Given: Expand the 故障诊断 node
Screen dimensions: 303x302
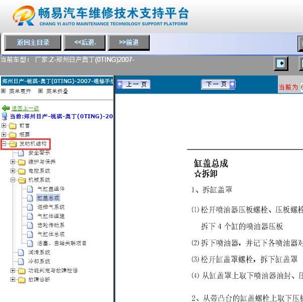Looking at the screenshot, I should tap(13, 279).
